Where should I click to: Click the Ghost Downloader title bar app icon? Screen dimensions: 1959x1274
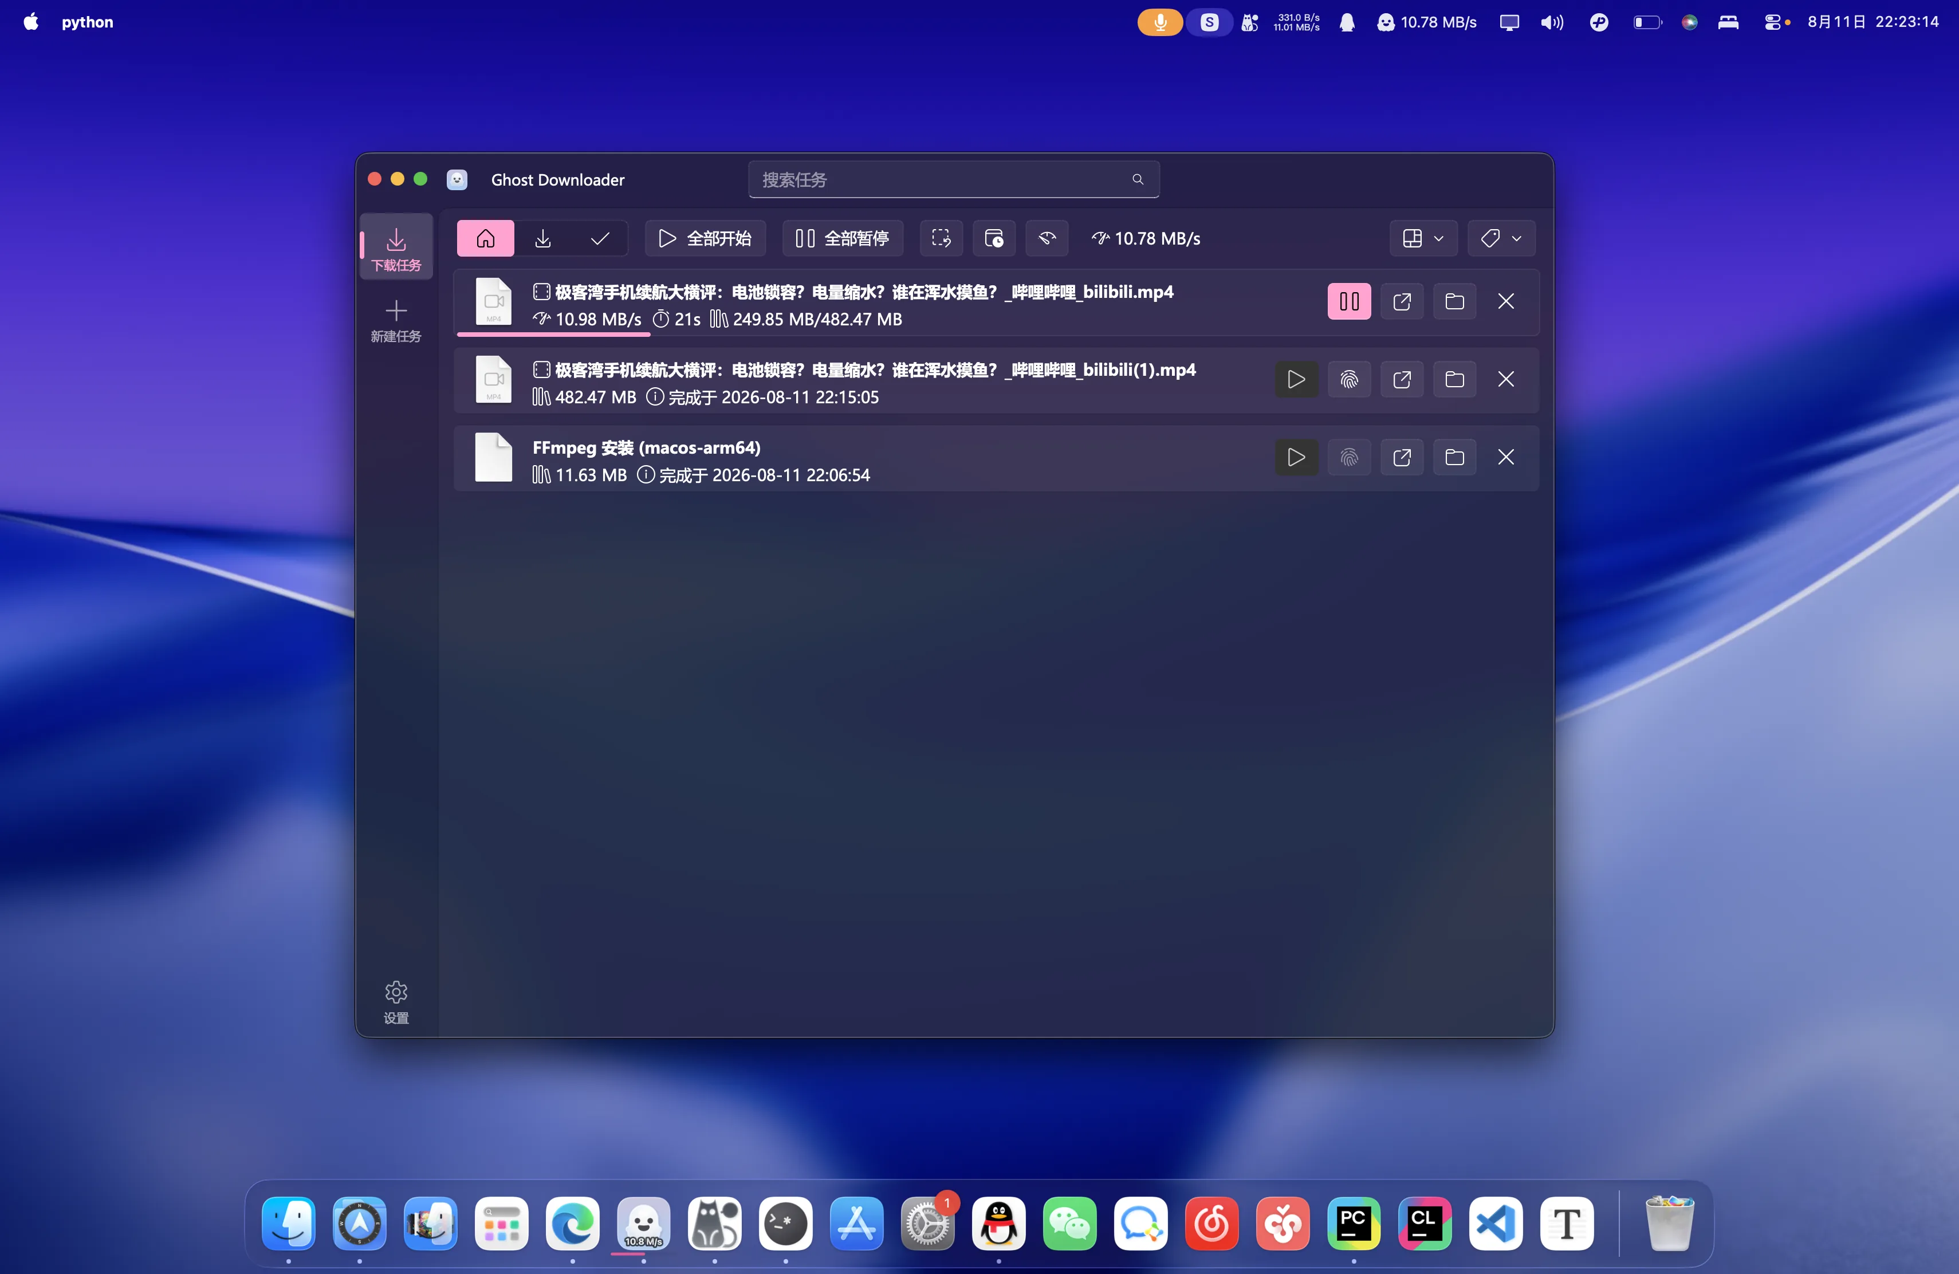click(x=457, y=179)
